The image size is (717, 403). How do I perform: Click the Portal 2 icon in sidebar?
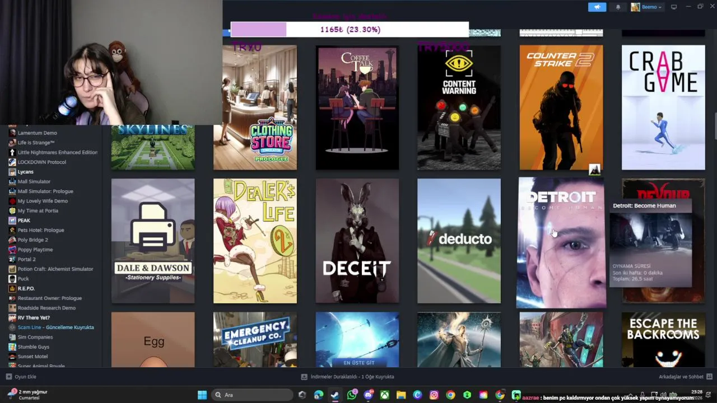(12, 259)
